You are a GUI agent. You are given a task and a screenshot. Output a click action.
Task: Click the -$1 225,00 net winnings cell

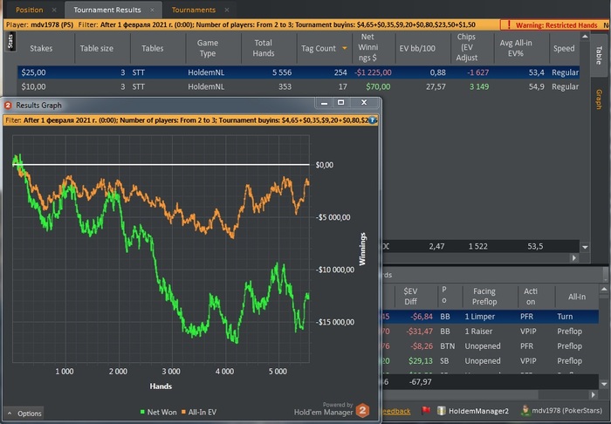coord(371,72)
